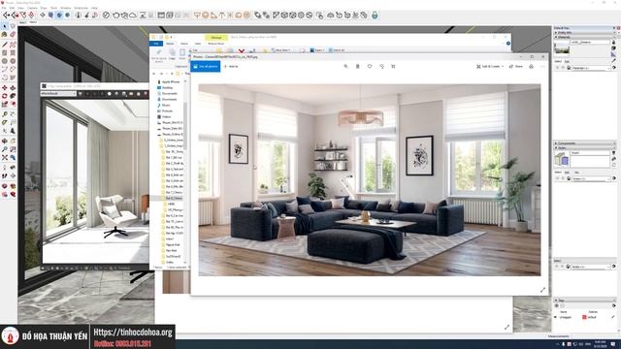Screen dimensions: 621x349
Task: Toggle visibility eye of Untagged in Tags panel
Action: (555, 317)
